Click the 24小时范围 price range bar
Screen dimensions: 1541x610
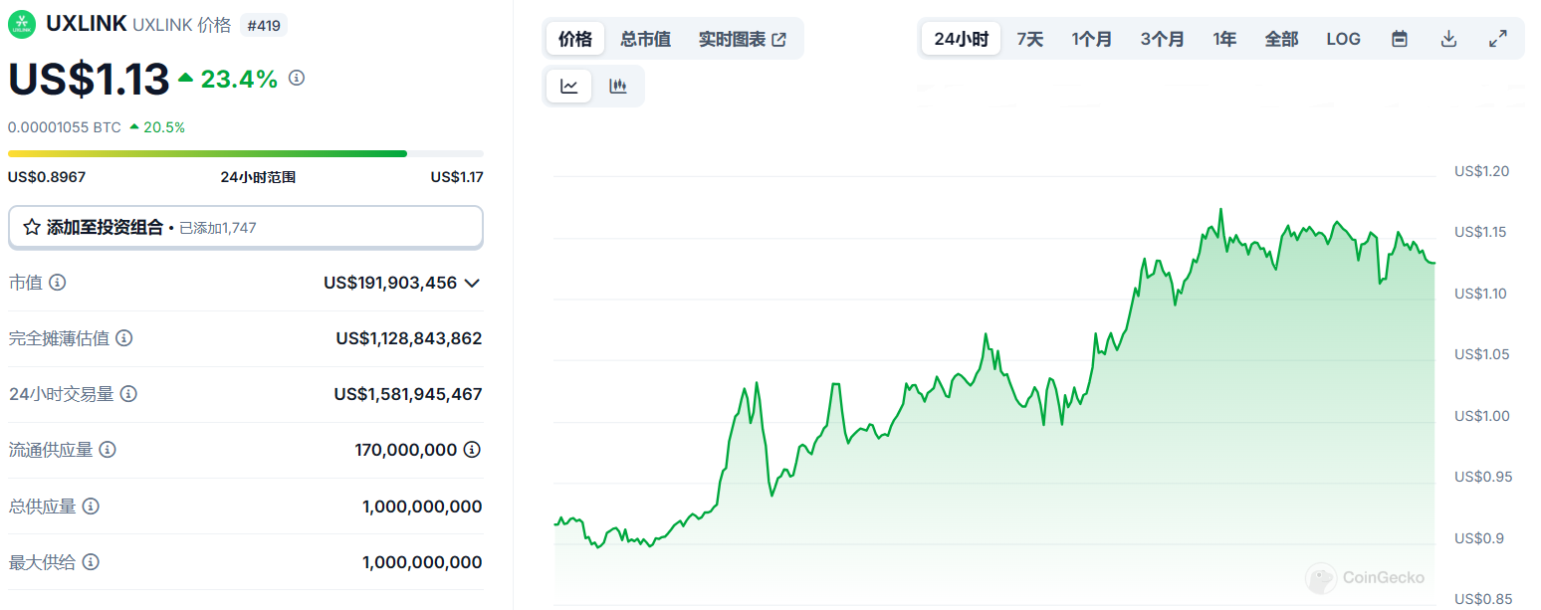[x=246, y=153]
